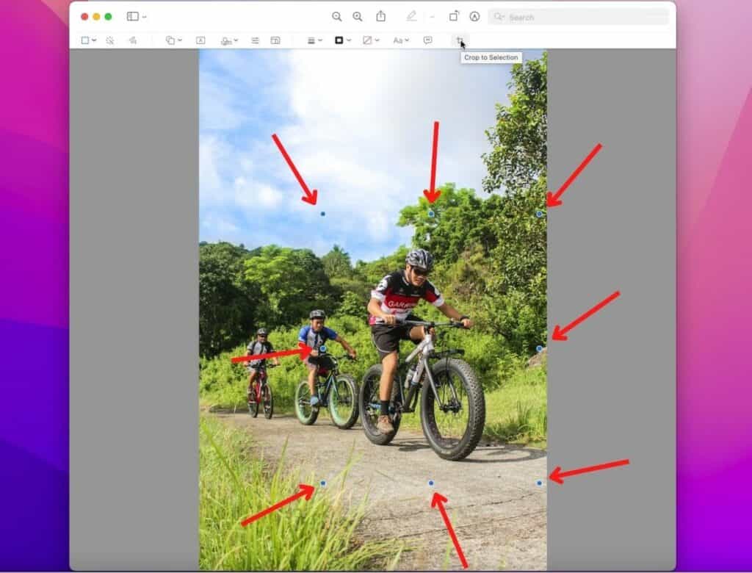The image size is (752, 573).
Task: Click the left-middle selection handle
Action: 323,348
